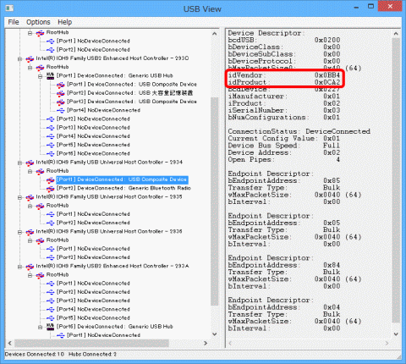The width and height of the screenshot is (406, 364).
Task: Click the icon of the Enhanced Host Controller 293C
Action: [x=30, y=58]
